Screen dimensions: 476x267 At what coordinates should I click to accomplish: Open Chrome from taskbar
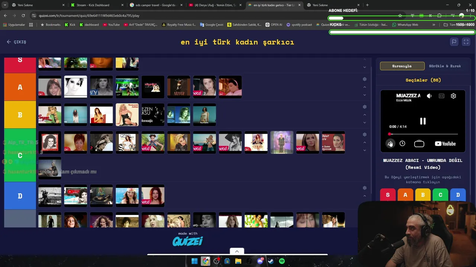click(206, 261)
